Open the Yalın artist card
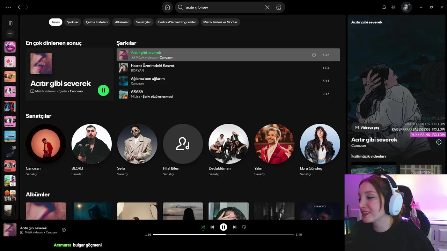Image resolution: width=447 pixels, height=251 pixels. point(274,150)
